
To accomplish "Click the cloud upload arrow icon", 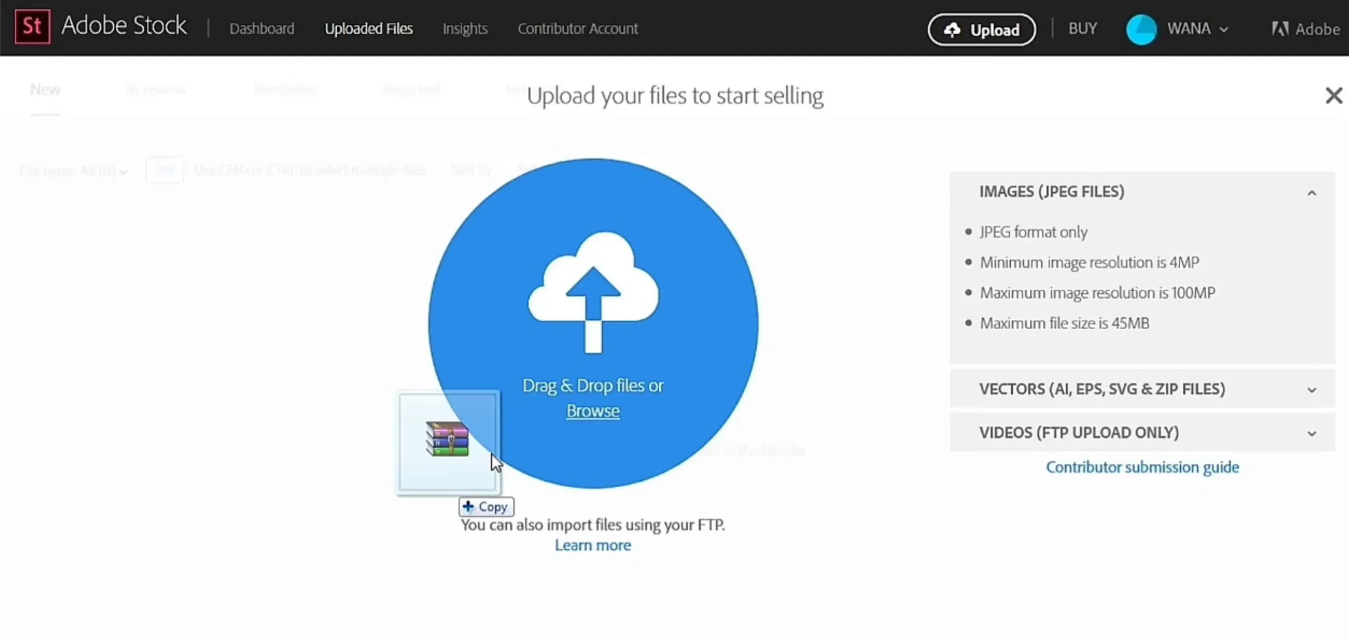I will coord(593,293).
